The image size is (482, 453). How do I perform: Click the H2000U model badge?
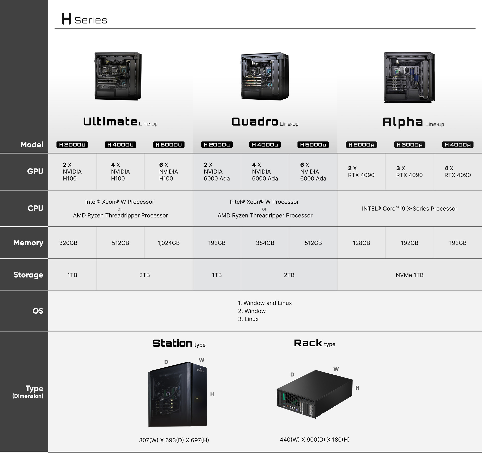(x=72, y=145)
